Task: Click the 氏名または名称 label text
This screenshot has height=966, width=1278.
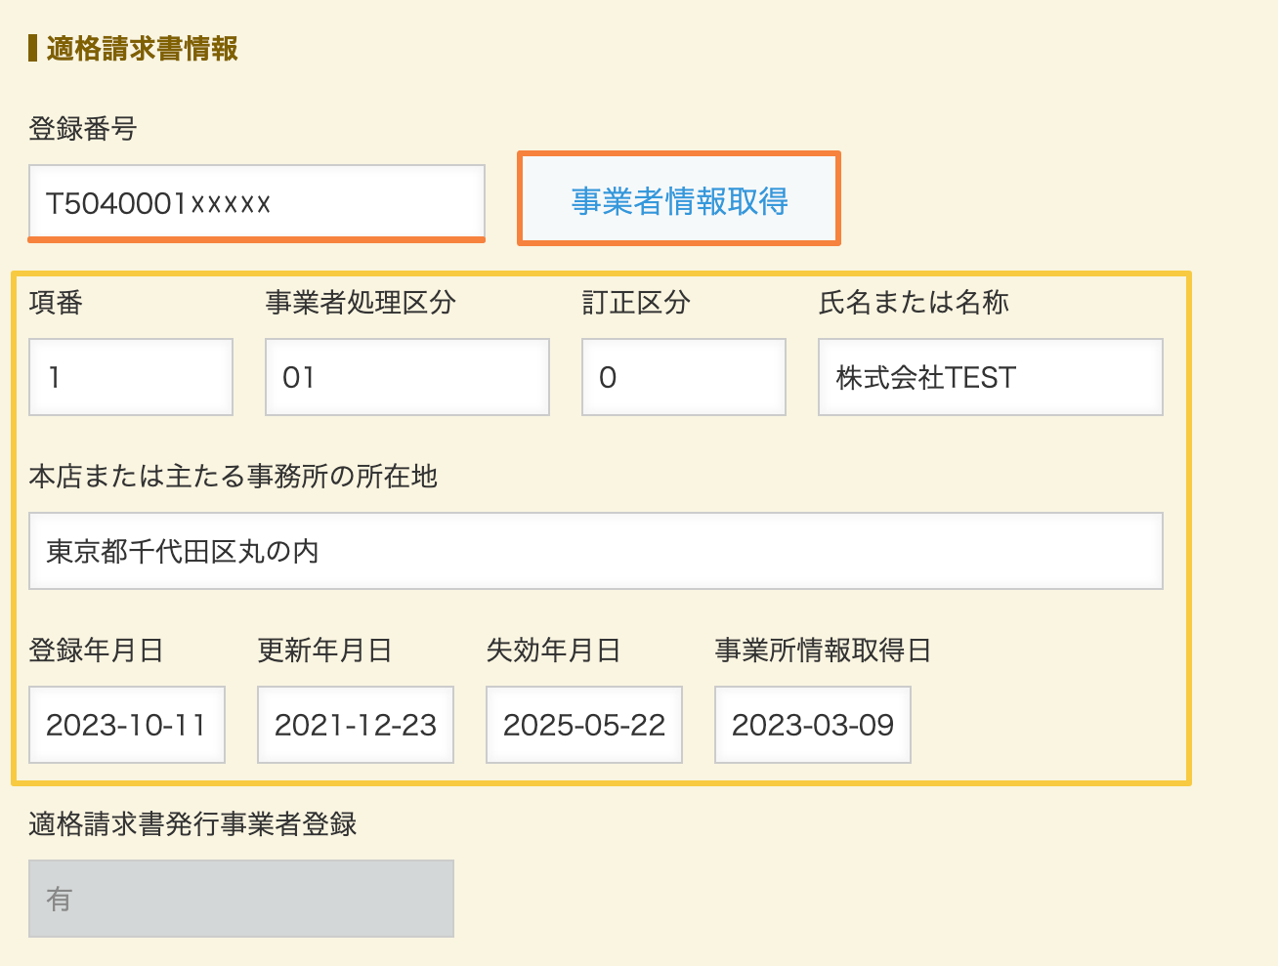Action: click(914, 303)
